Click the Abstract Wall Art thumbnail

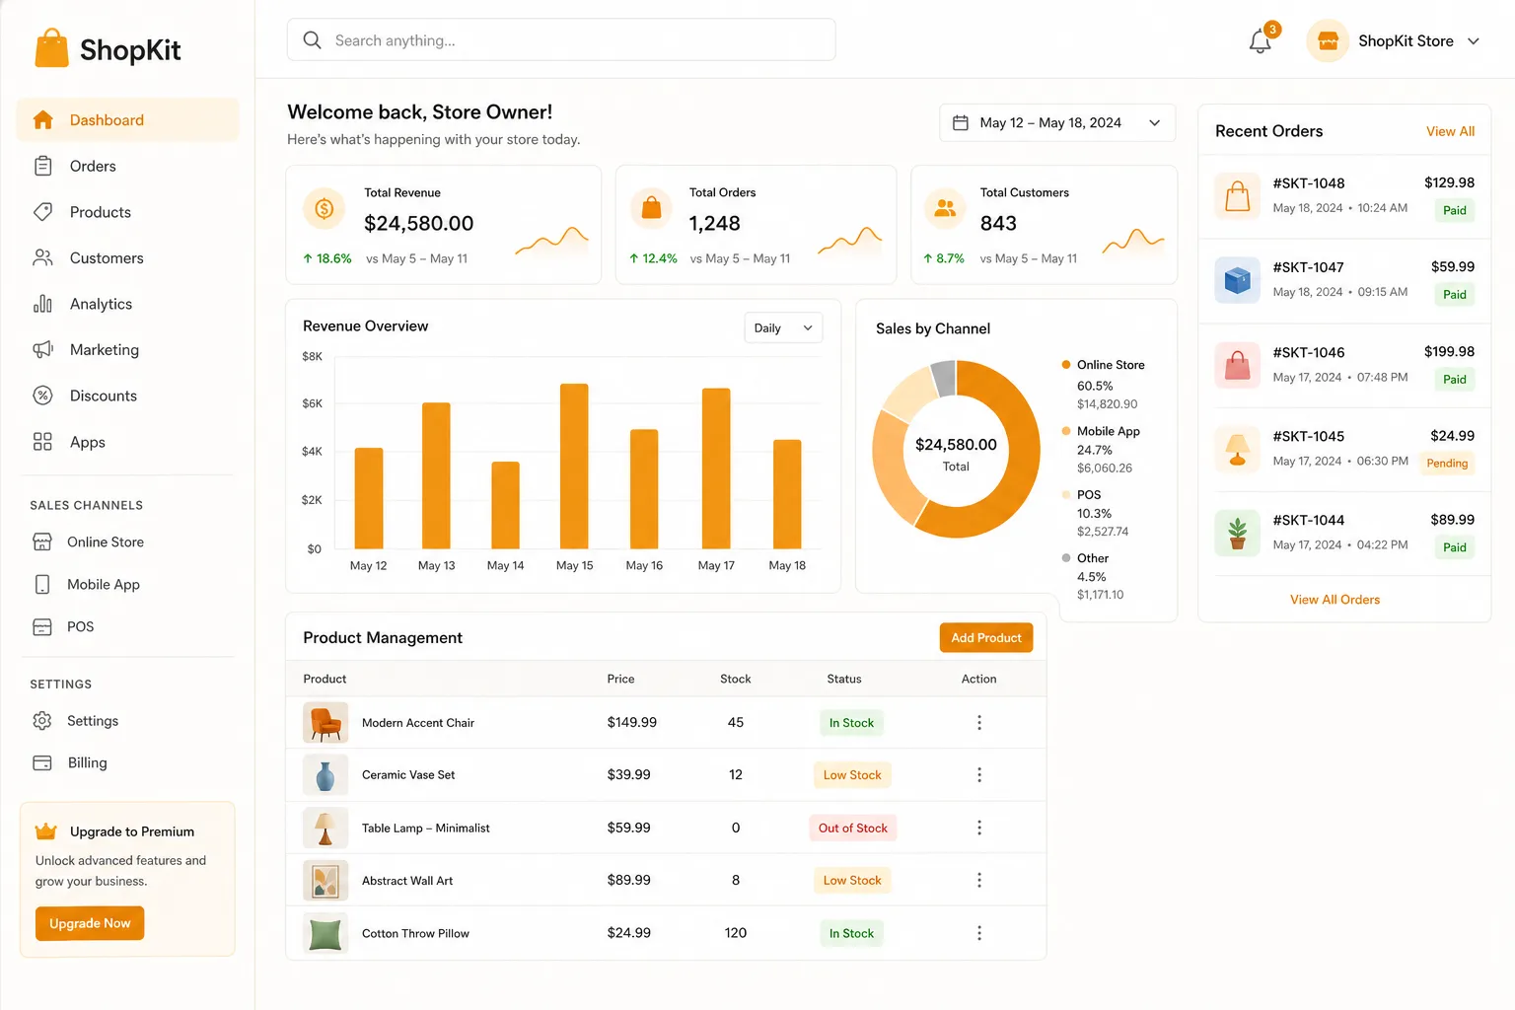click(x=325, y=881)
